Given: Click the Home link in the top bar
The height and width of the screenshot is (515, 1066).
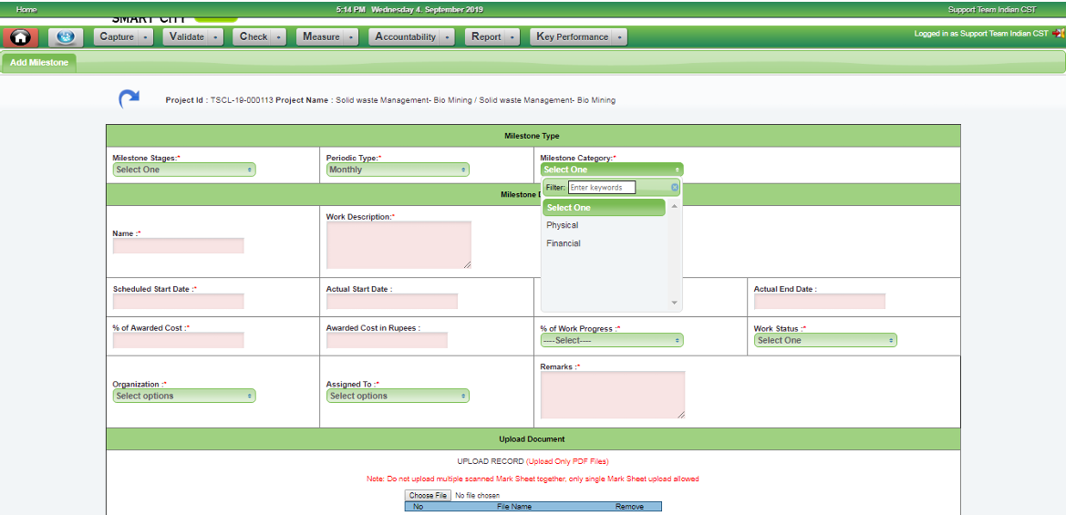Looking at the screenshot, I should [26, 9].
